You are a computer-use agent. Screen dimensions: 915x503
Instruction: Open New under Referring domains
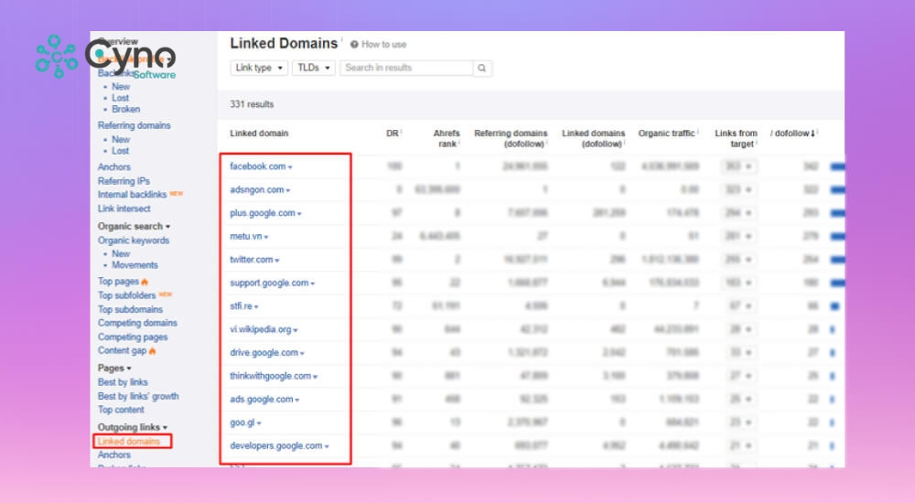point(121,139)
